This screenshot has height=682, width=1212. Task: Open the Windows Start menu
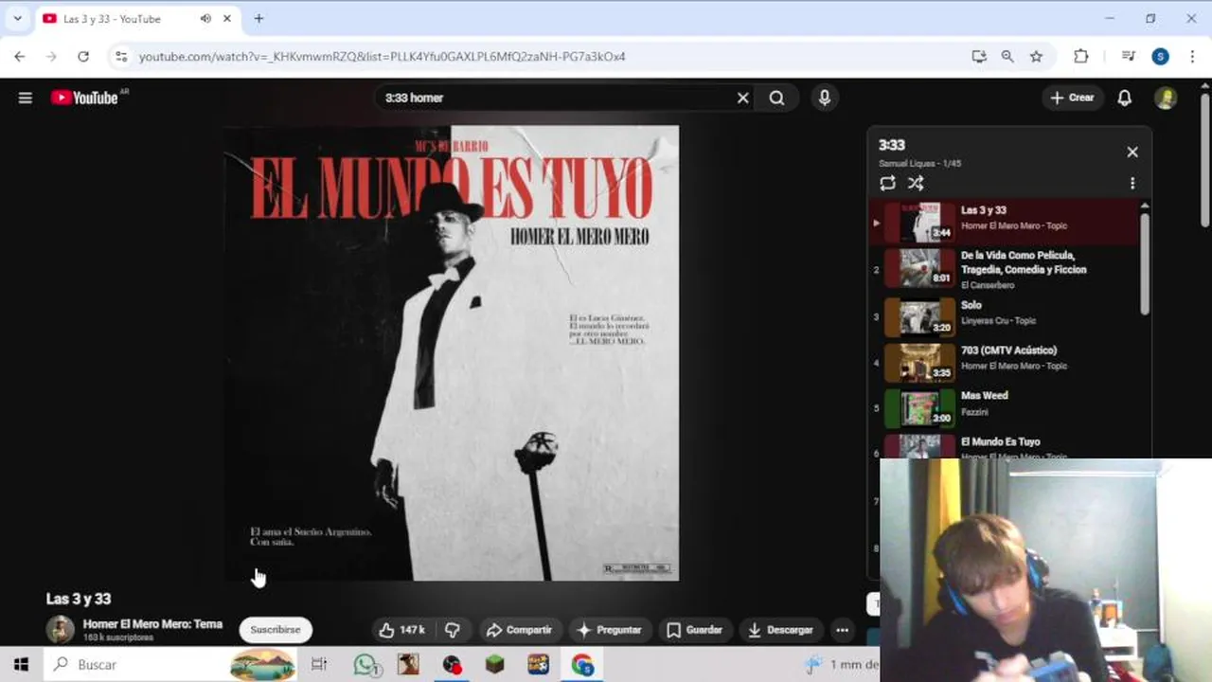point(21,665)
